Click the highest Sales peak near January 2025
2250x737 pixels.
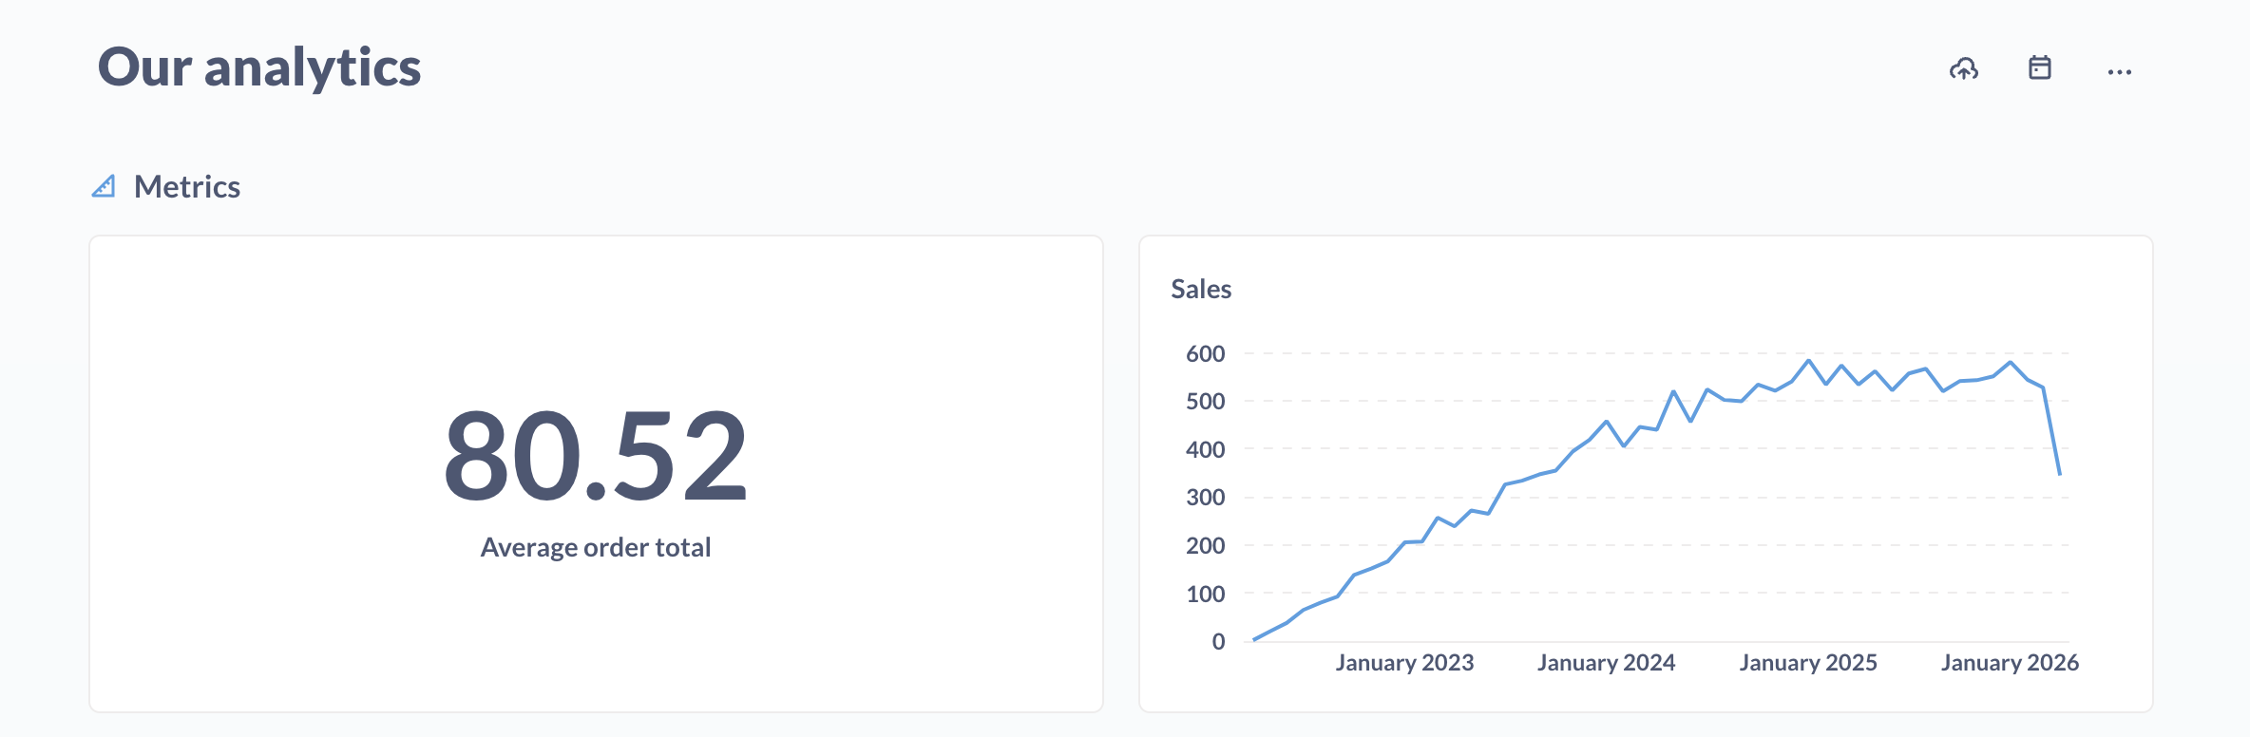coord(1808,361)
